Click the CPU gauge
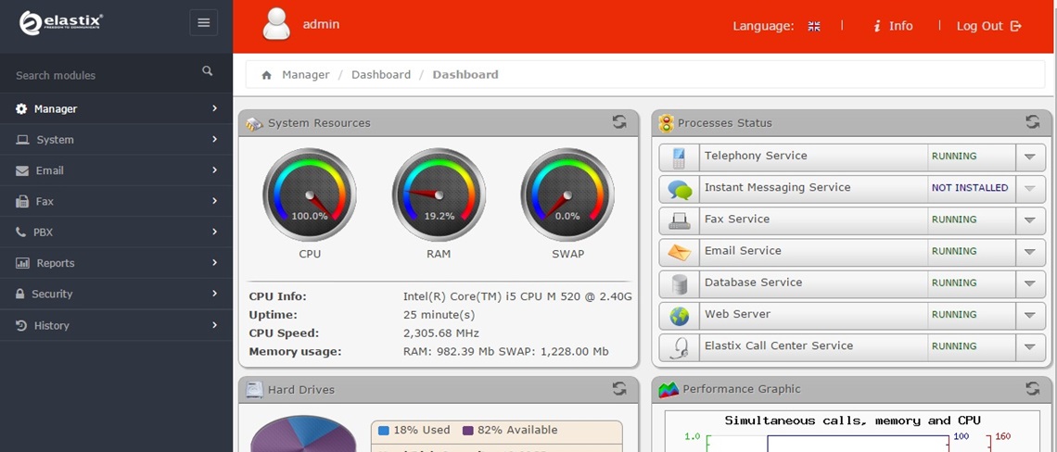 click(x=310, y=195)
